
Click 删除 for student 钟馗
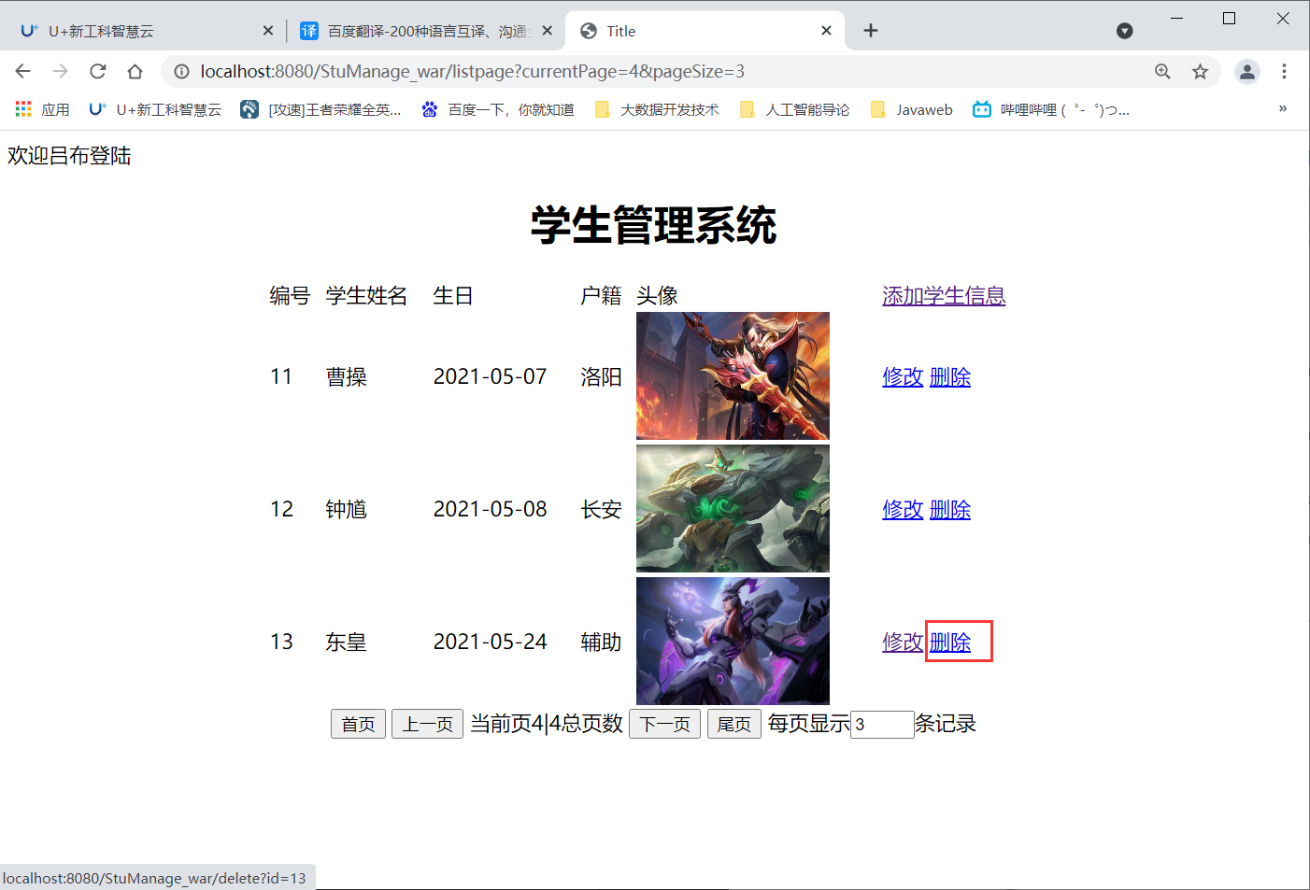tap(950, 510)
